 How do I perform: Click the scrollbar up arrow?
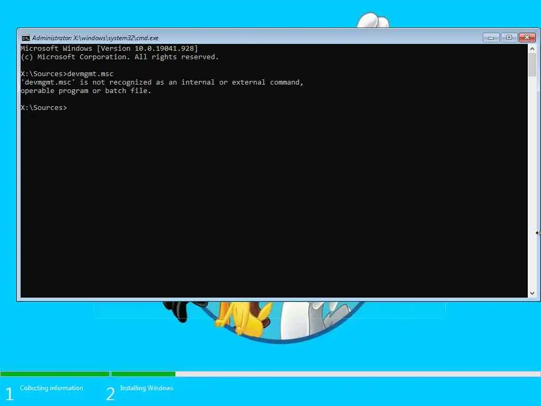532,49
